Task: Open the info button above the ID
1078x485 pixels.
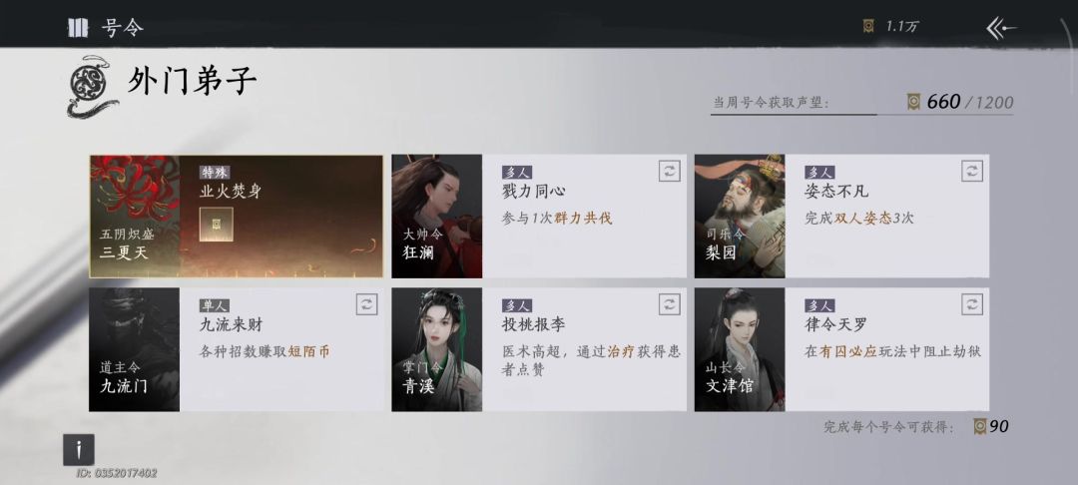Action: 79,450
